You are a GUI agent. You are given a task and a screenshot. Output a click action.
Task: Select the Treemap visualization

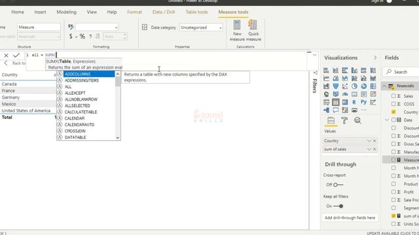(x=373, y=86)
